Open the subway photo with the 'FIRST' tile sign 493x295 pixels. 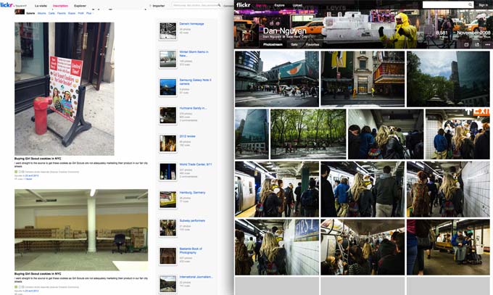(277, 247)
